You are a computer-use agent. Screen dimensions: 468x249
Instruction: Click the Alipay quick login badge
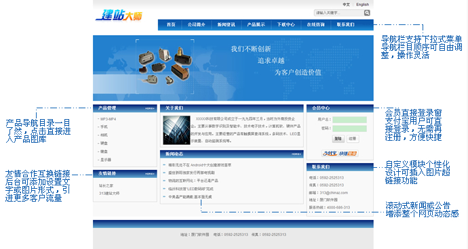[x=340, y=154]
